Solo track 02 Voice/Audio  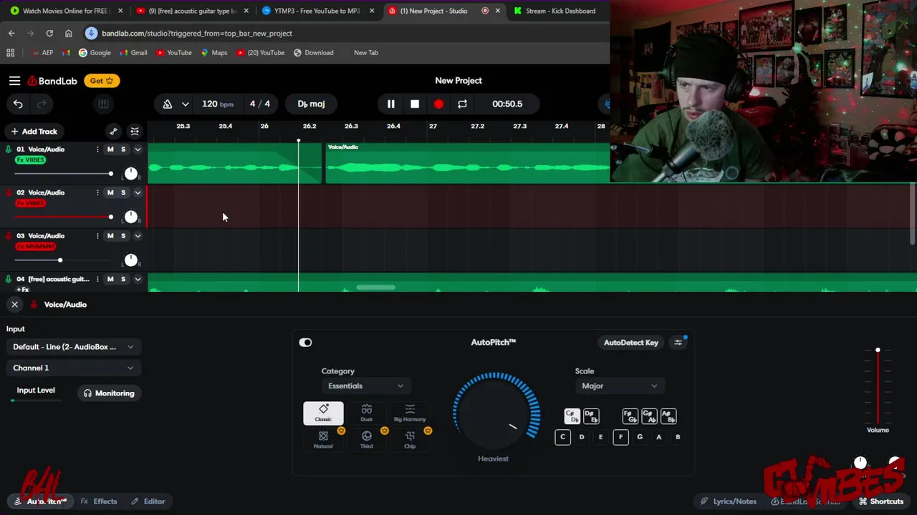123,192
